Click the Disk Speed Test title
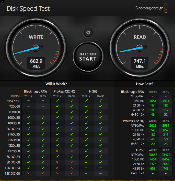 28,9
